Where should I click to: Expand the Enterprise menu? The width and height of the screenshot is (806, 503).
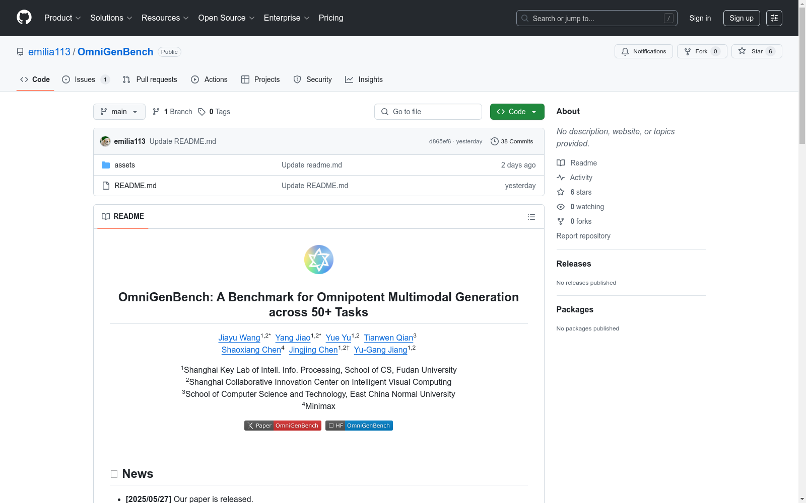click(287, 18)
